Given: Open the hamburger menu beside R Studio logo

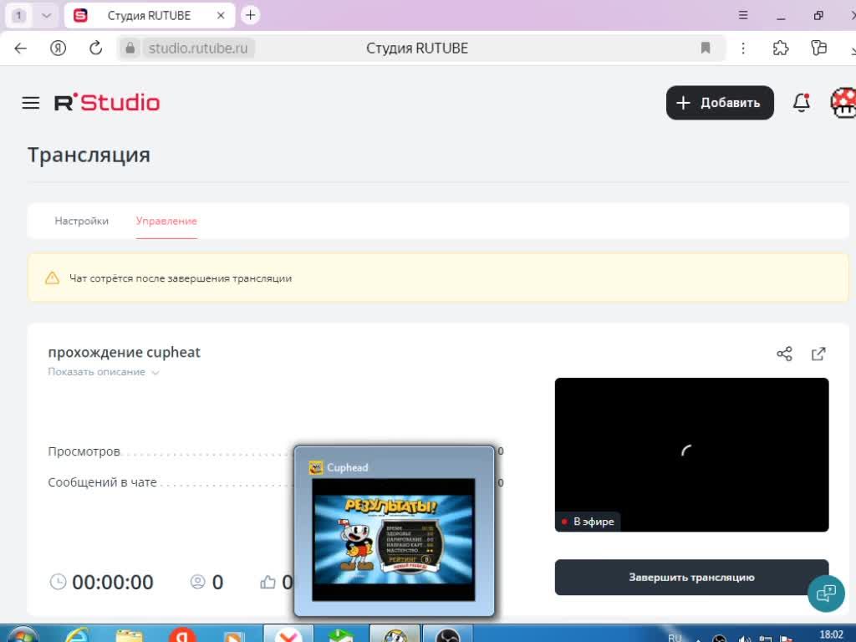Looking at the screenshot, I should tap(31, 103).
